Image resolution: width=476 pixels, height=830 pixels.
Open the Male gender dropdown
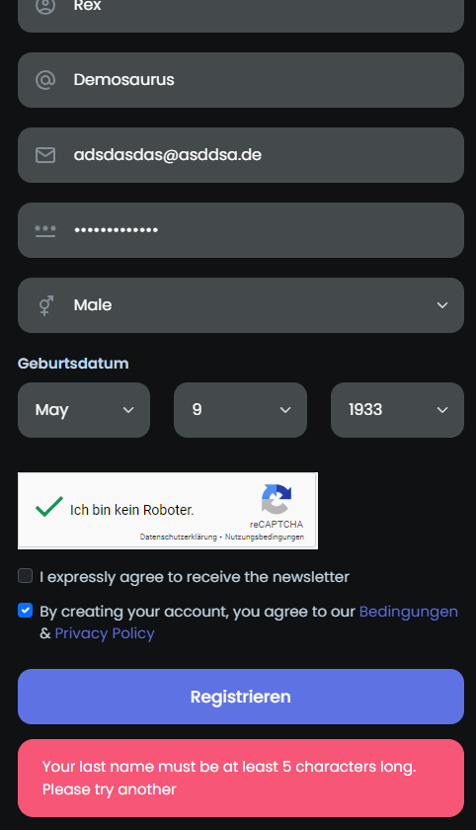(241, 305)
